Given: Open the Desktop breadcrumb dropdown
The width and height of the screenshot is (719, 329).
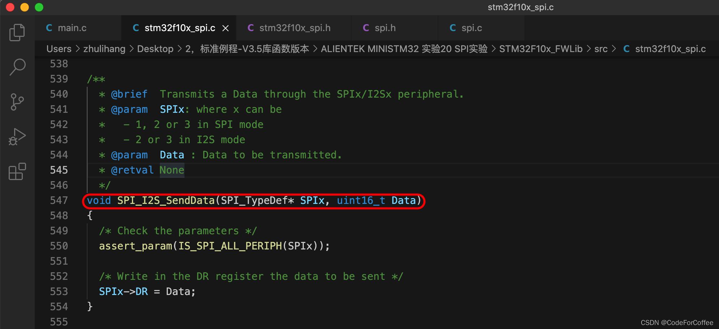Looking at the screenshot, I should [155, 49].
